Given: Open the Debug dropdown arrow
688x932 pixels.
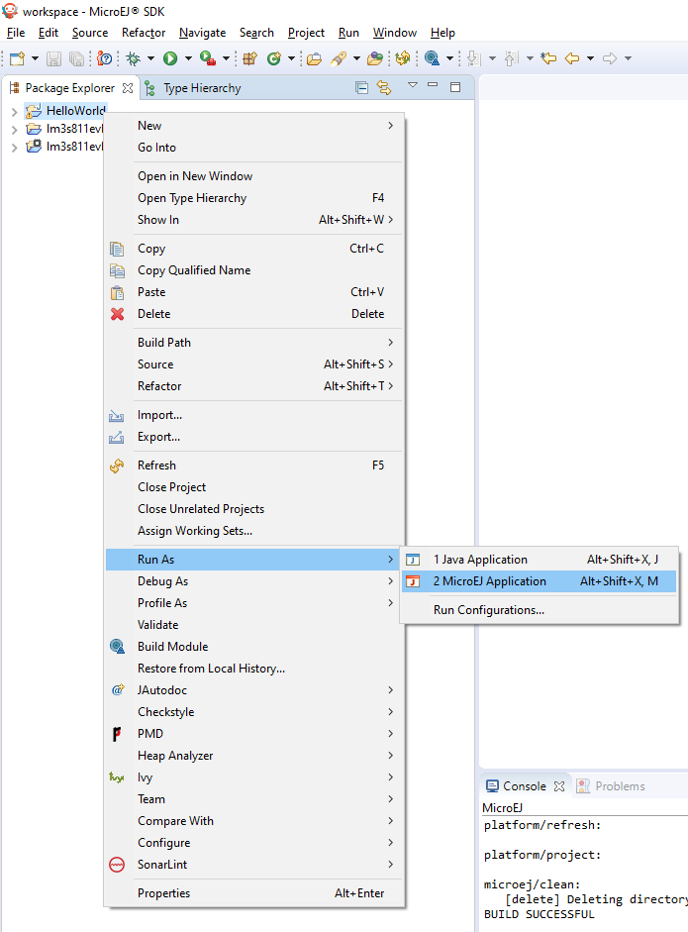Looking at the screenshot, I should 150,58.
